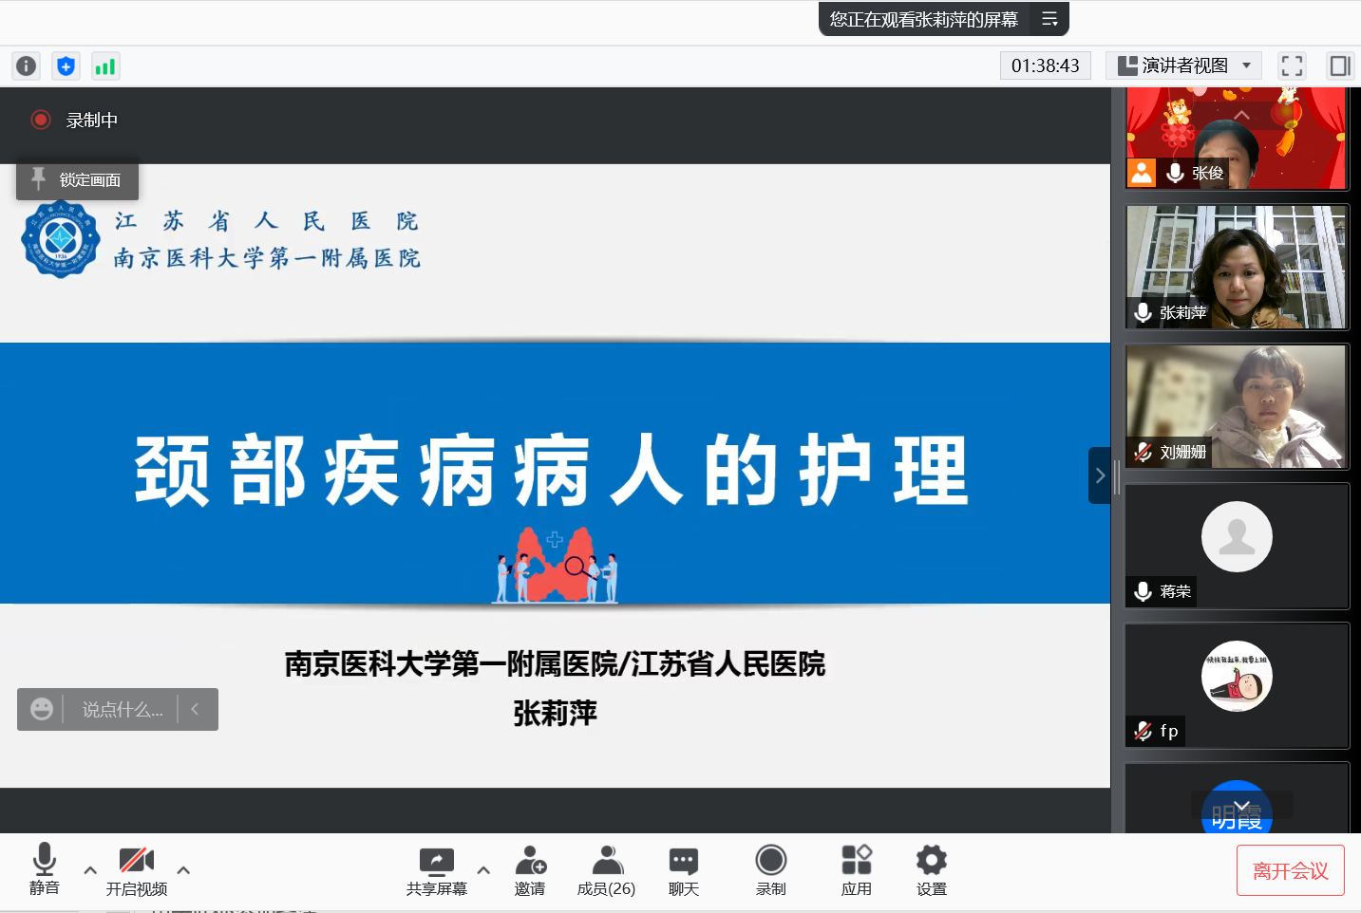Click the Leave Meeting (离开会议) button
Screen dimensions: 1361x913
(1290, 870)
